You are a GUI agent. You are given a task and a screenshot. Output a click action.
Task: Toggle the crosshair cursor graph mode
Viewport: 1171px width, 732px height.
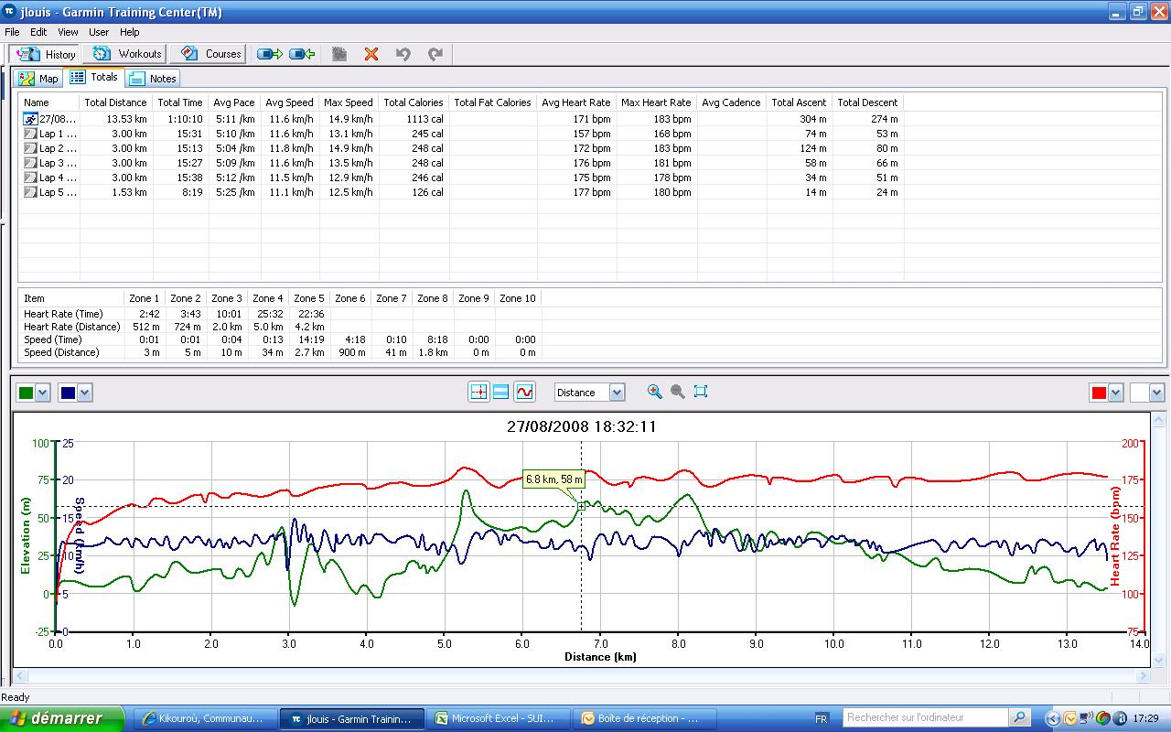pyautogui.click(x=478, y=392)
